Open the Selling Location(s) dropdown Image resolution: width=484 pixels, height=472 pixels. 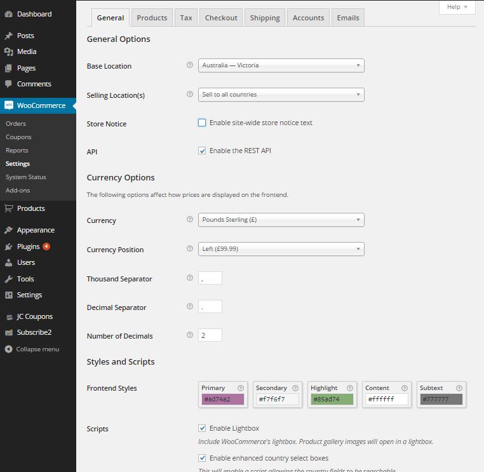281,95
